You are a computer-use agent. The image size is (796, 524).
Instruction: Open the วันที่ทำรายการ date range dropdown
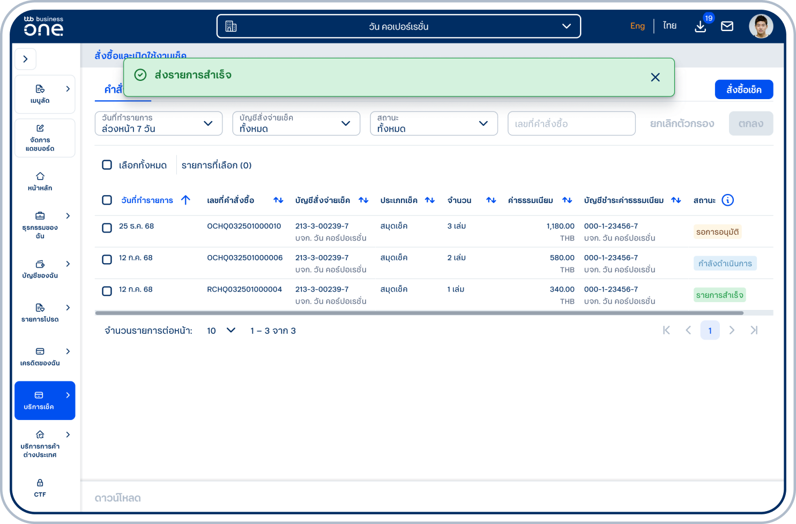click(x=159, y=123)
